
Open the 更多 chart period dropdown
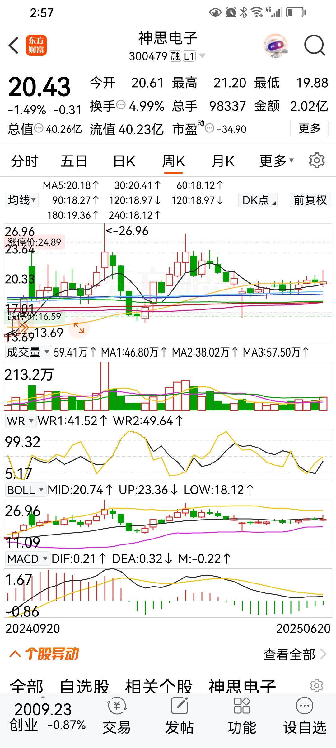tap(277, 161)
